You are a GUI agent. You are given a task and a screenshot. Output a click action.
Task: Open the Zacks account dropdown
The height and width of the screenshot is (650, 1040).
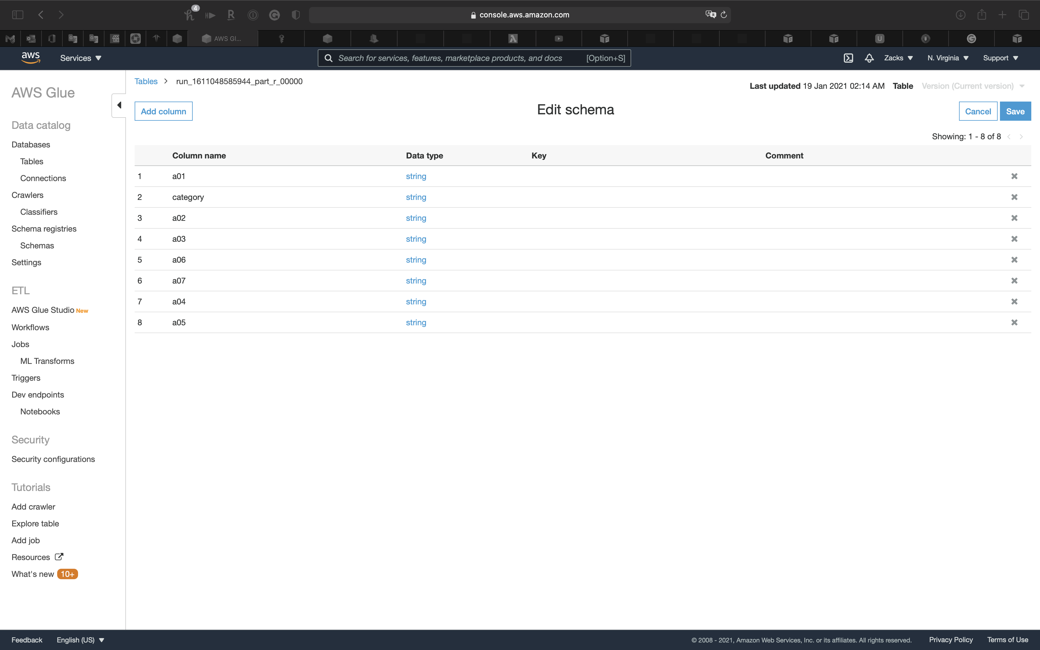pyautogui.click(x=898, y=58)
